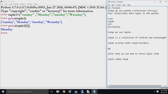Open the Store icon on the taskbar
Viewport: 168px width, 94px height.
(x=76, y=92)
